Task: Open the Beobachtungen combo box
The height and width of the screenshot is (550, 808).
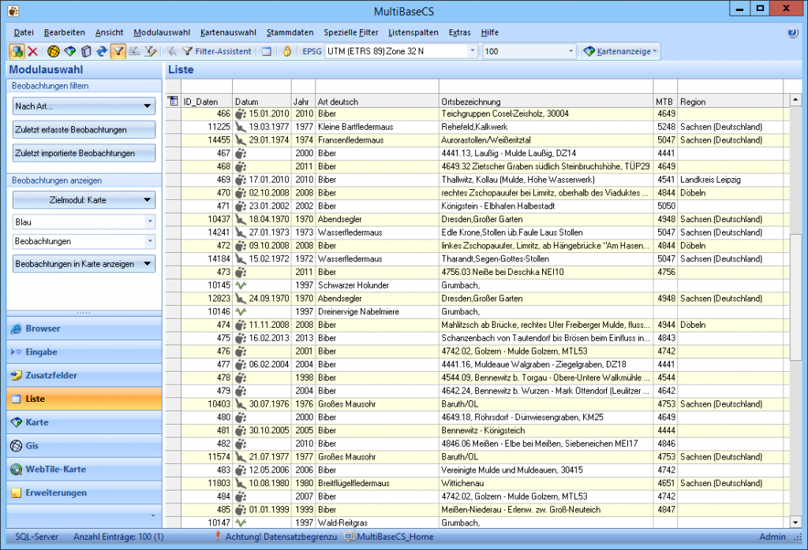Action: (150, 241)
